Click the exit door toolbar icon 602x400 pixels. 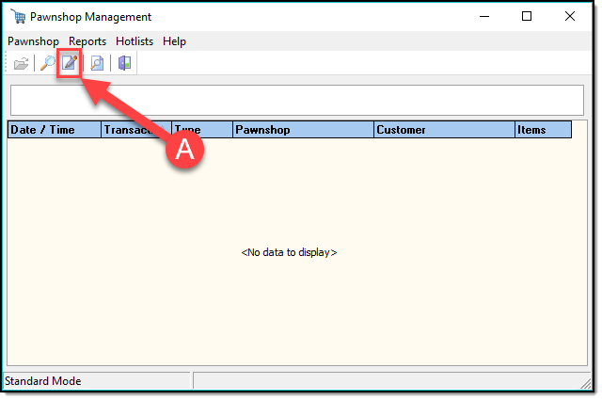124,64
